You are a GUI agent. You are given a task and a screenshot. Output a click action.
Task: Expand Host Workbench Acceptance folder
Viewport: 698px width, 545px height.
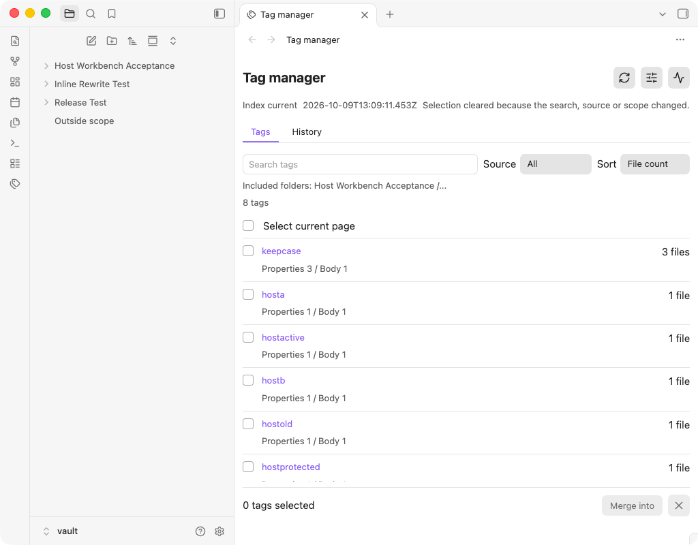pyautogui.click(x=46, y=66)
